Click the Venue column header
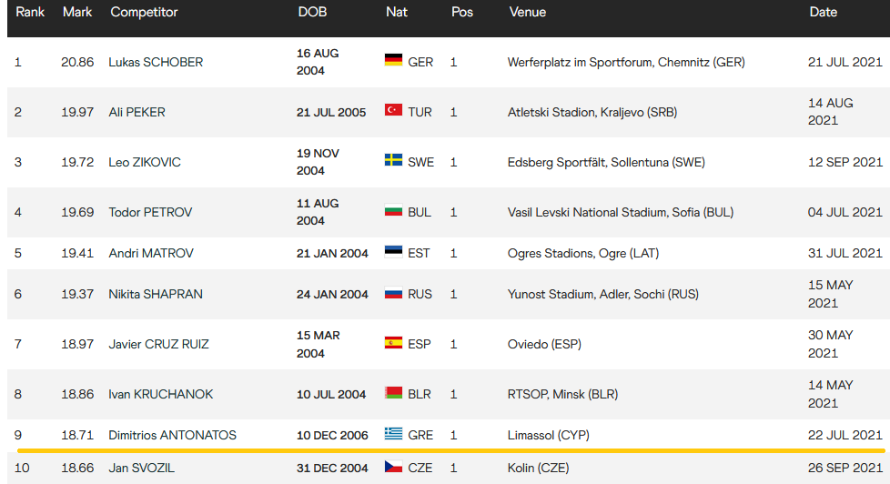 pyautogui.click(x=528, y=13)
